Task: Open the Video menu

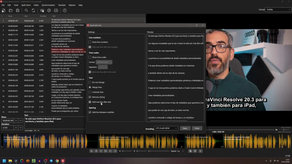Action: [x=36, y=5]
